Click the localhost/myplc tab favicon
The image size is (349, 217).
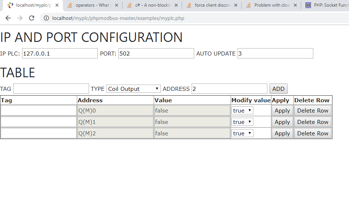pos(10,6)
